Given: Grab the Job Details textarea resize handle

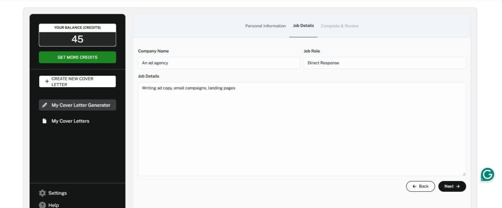Looking at the screenshot, I should (x=464, y=174).
